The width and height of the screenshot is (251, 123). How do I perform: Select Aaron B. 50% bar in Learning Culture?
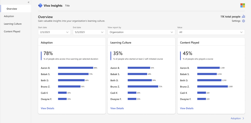pyautogui.click(x=139, y=68)
